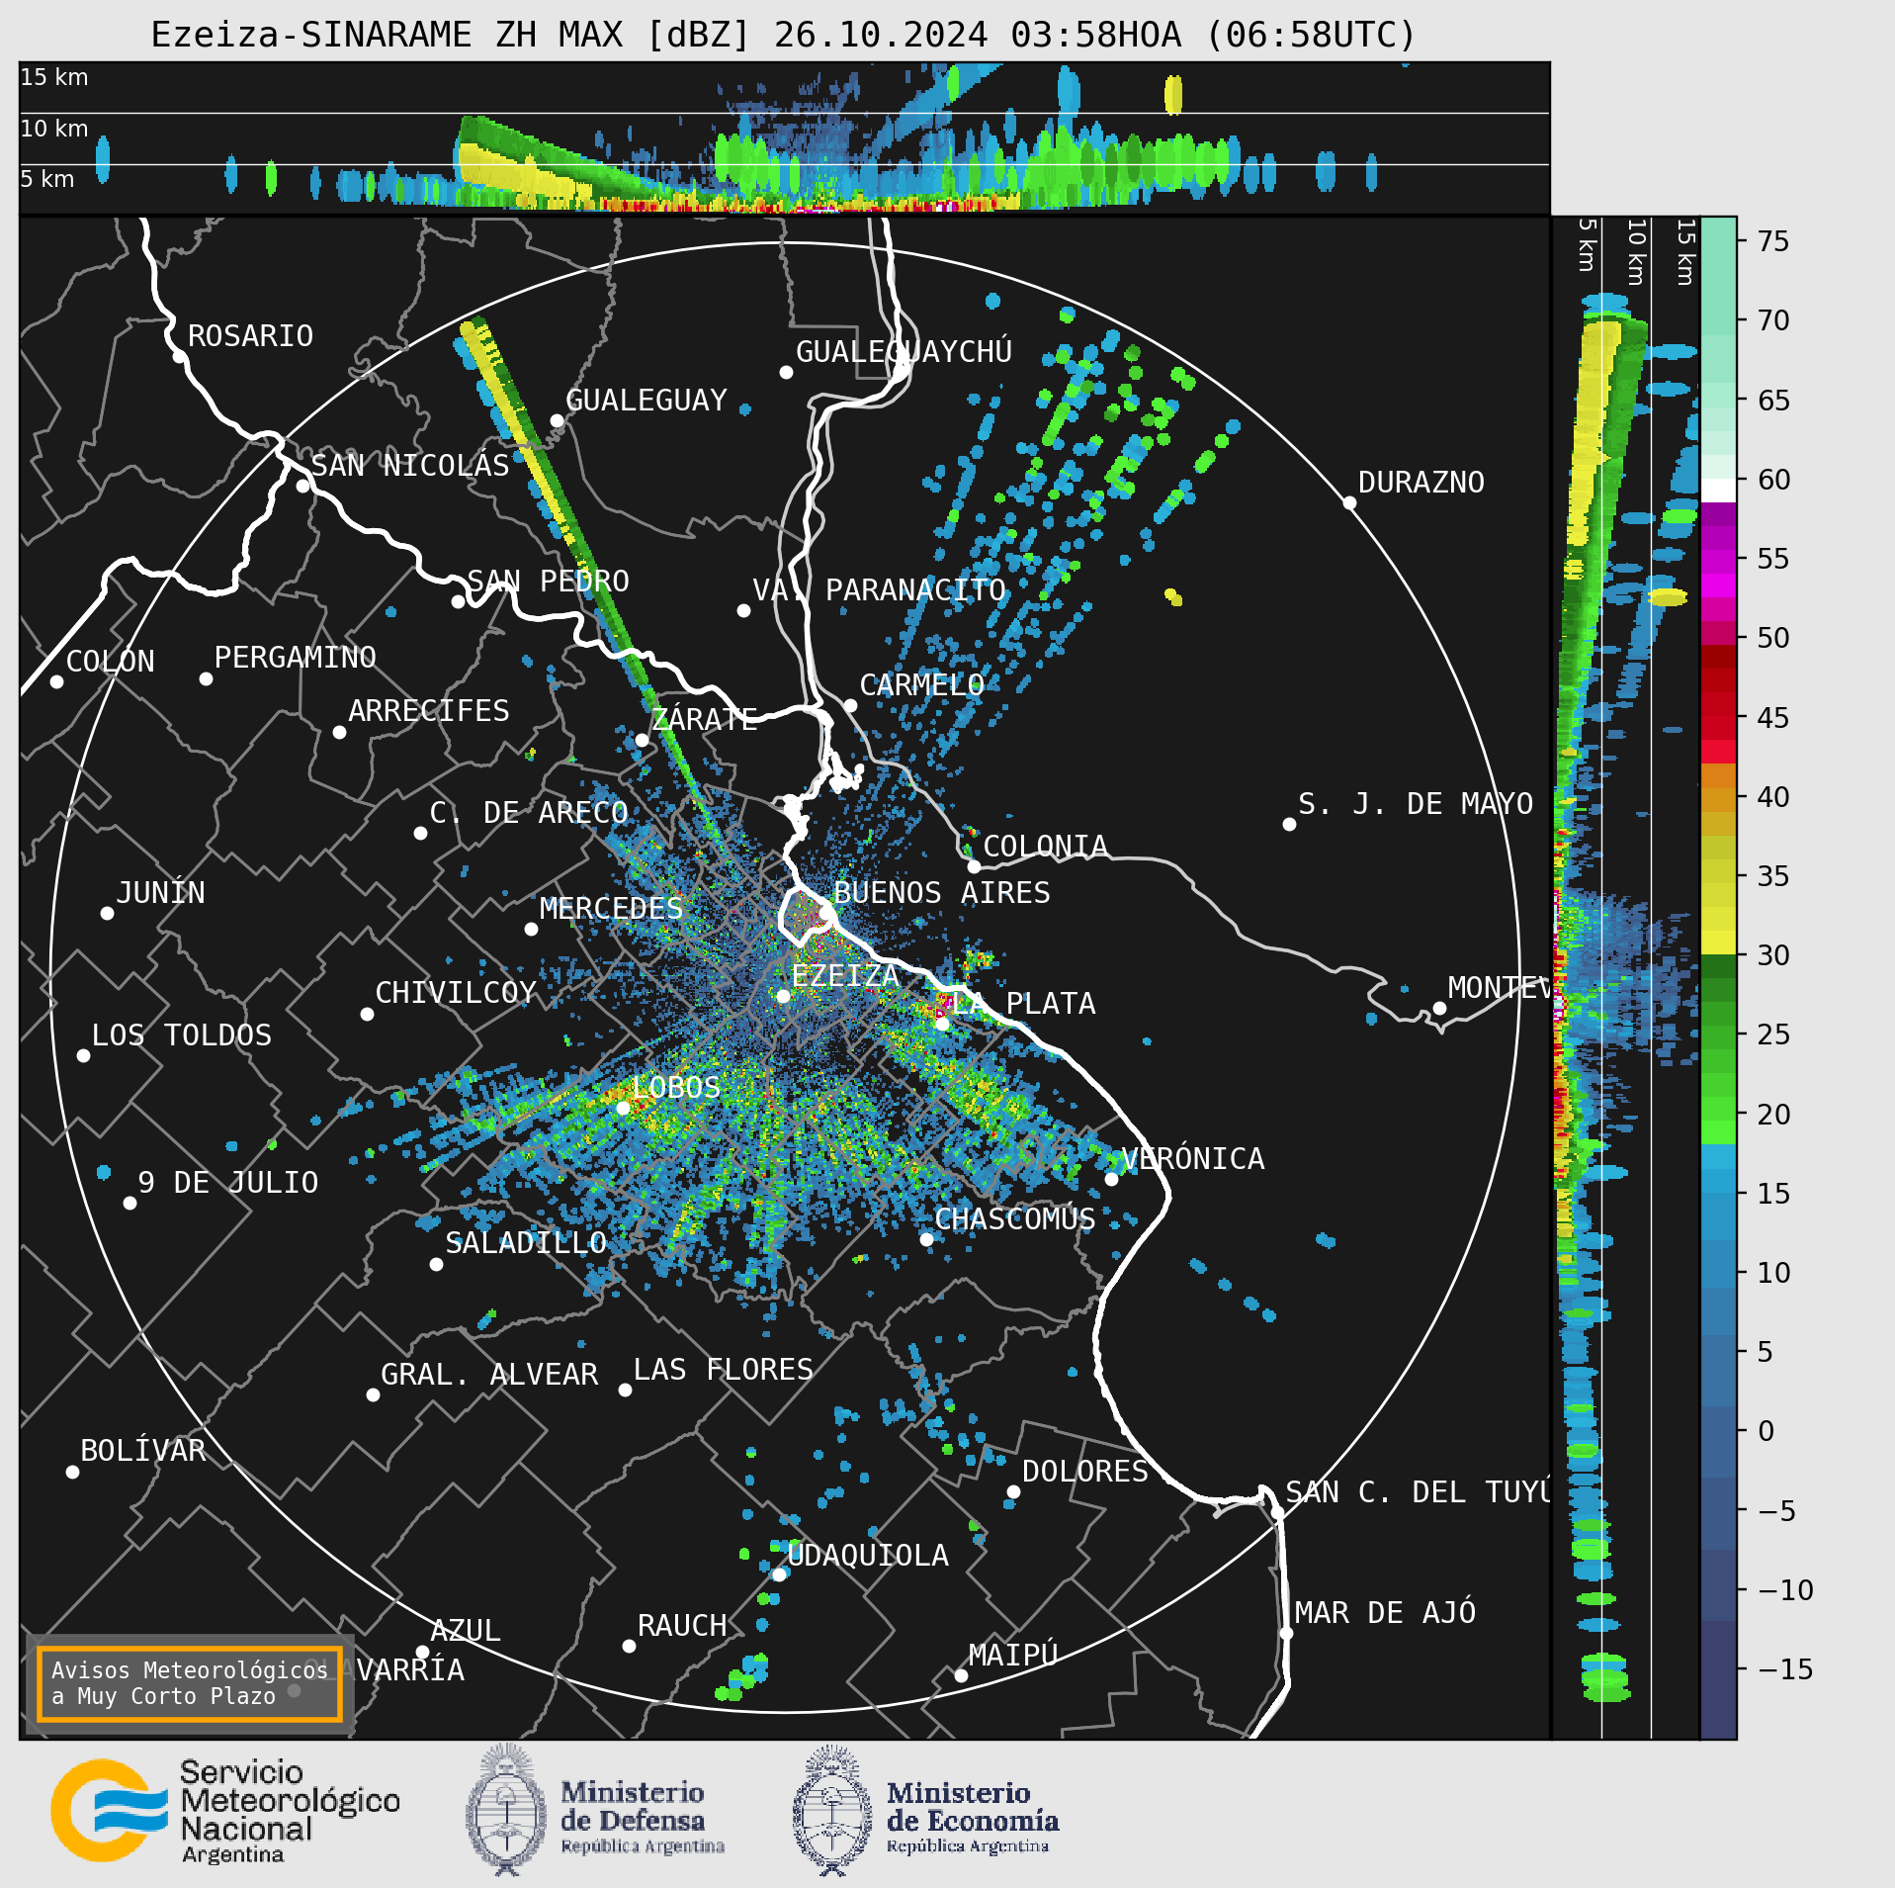1895x1888 pixels.
Task: Click the Chivilcoy city marker dot
Action: coord(367,1015)
